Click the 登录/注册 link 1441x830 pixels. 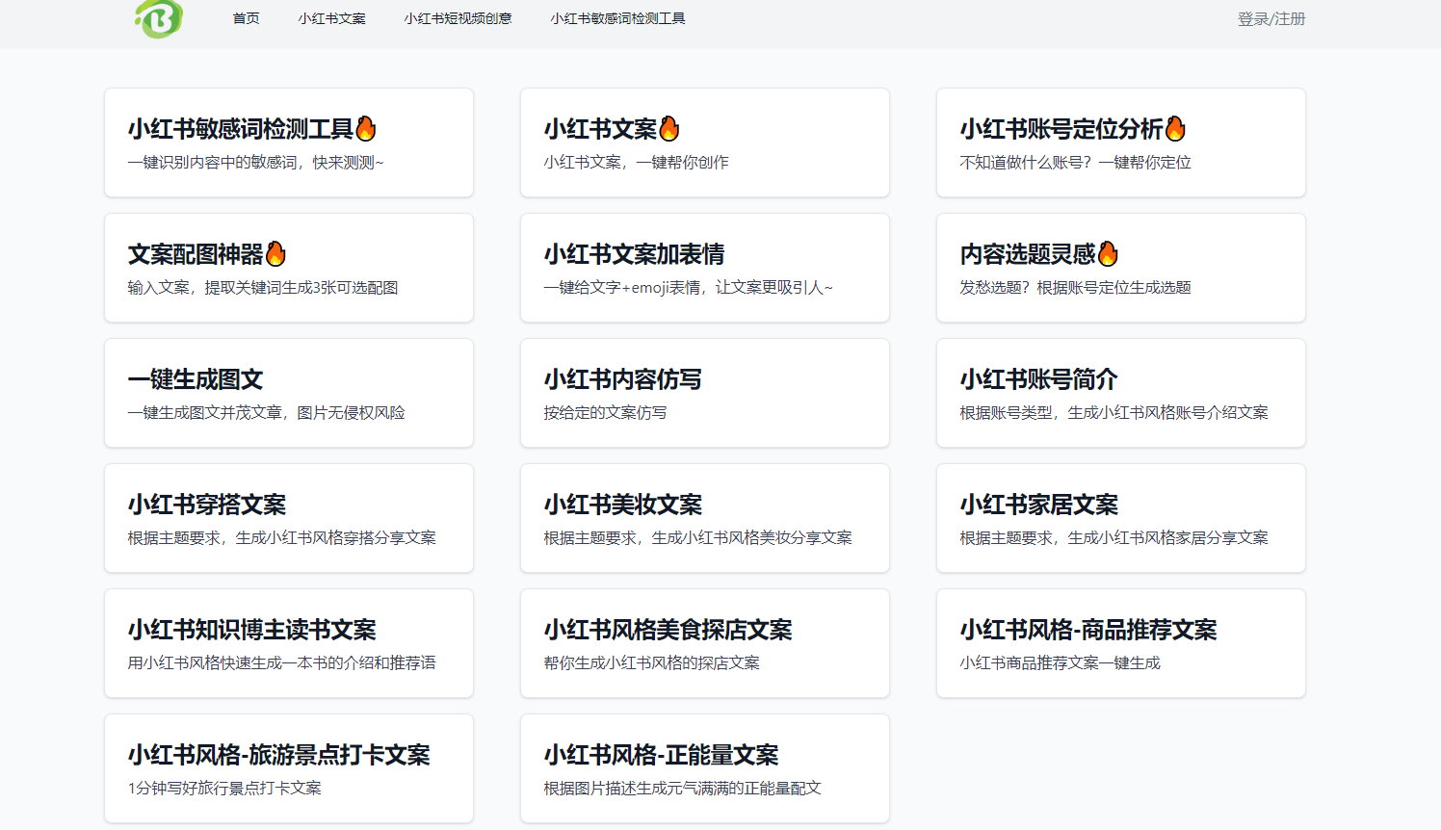pyautogui.click(x=1271, y=18)
